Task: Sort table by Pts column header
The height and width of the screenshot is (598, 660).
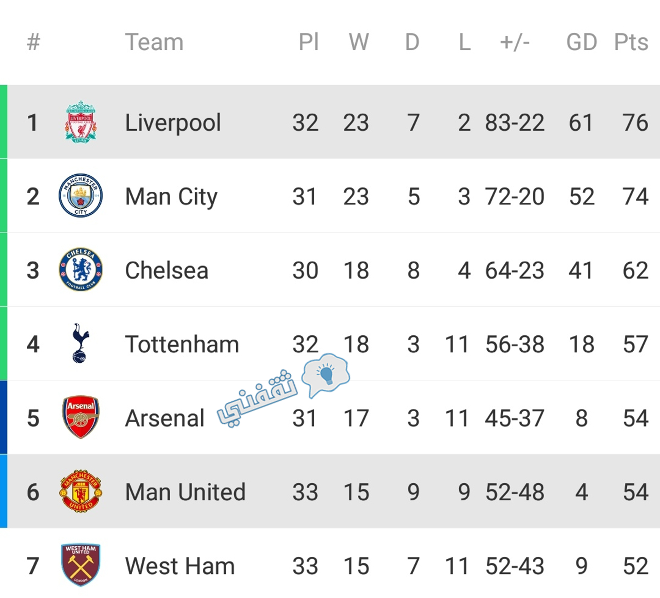Action: pyautogui.click(x=631, y=42)
